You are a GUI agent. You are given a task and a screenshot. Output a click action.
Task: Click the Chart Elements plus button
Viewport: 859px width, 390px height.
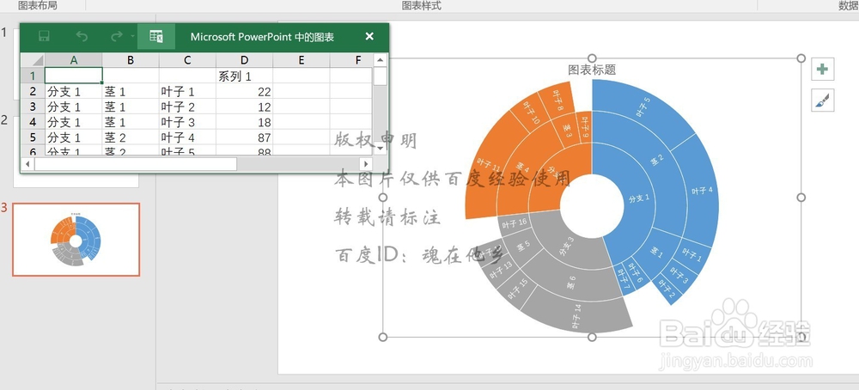(822, 69)
